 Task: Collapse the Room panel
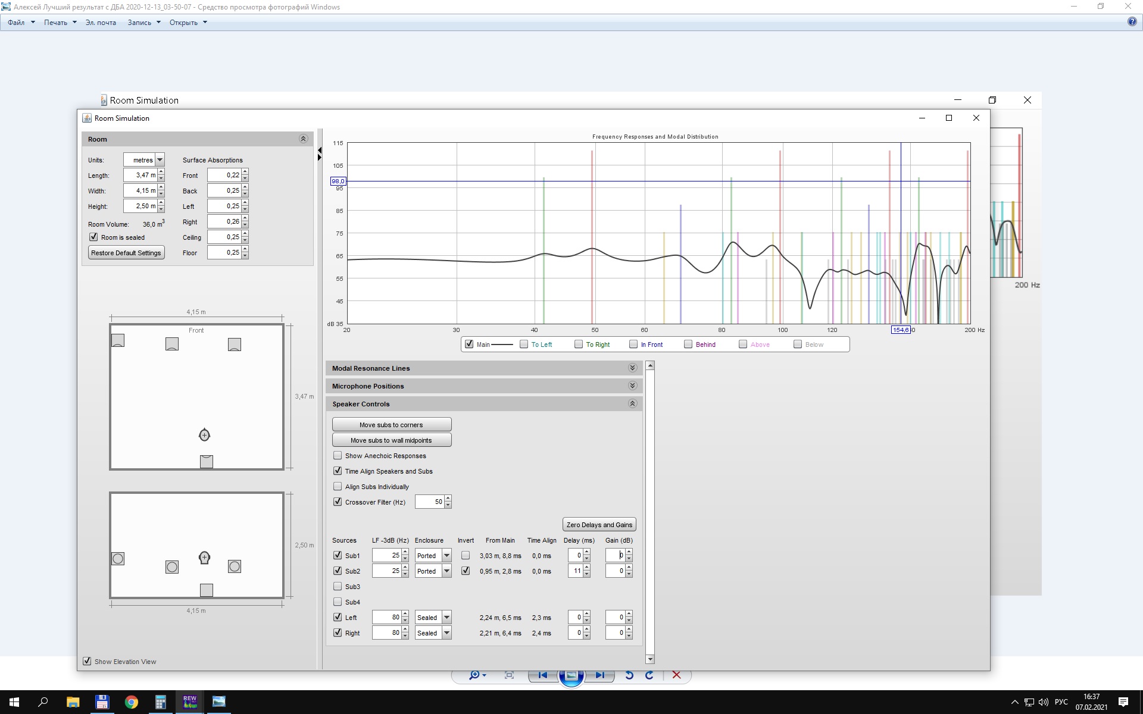click(x=303, y=139)
